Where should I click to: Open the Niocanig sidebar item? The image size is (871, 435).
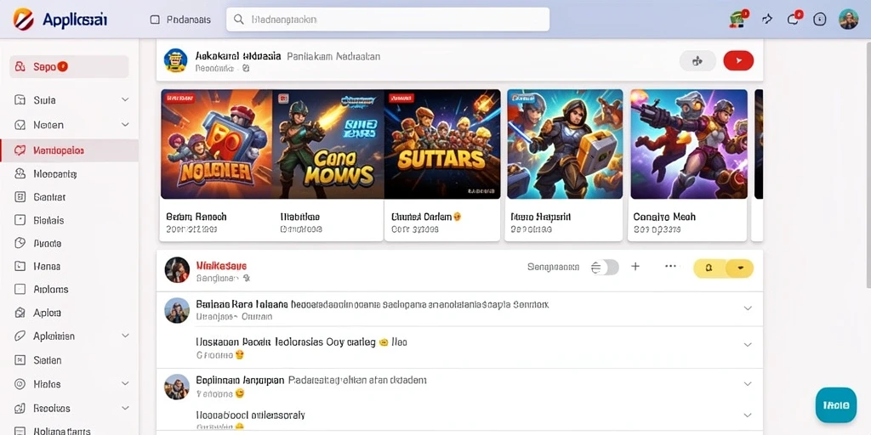(x=70, y=173)
